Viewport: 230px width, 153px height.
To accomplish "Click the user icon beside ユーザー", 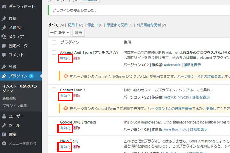I will point(4,116).
